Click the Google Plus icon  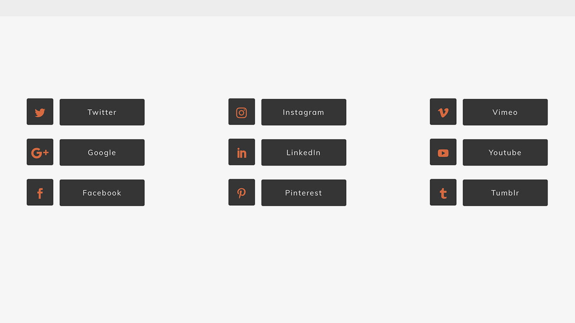click(40, 153)
